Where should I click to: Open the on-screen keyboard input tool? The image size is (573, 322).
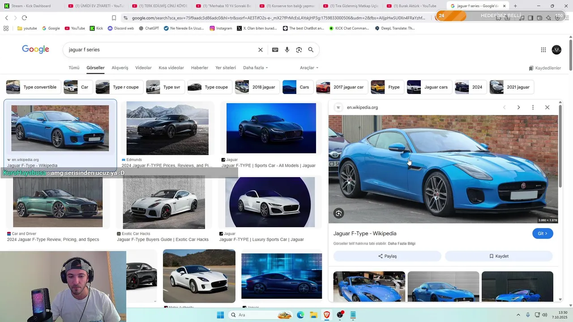(x=275, y=50)
